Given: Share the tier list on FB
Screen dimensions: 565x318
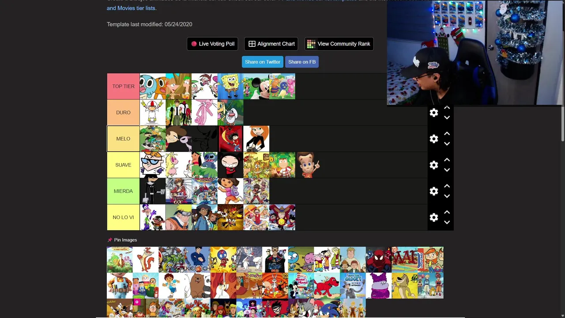Looking at the screenshot, I should click(302, 62).
